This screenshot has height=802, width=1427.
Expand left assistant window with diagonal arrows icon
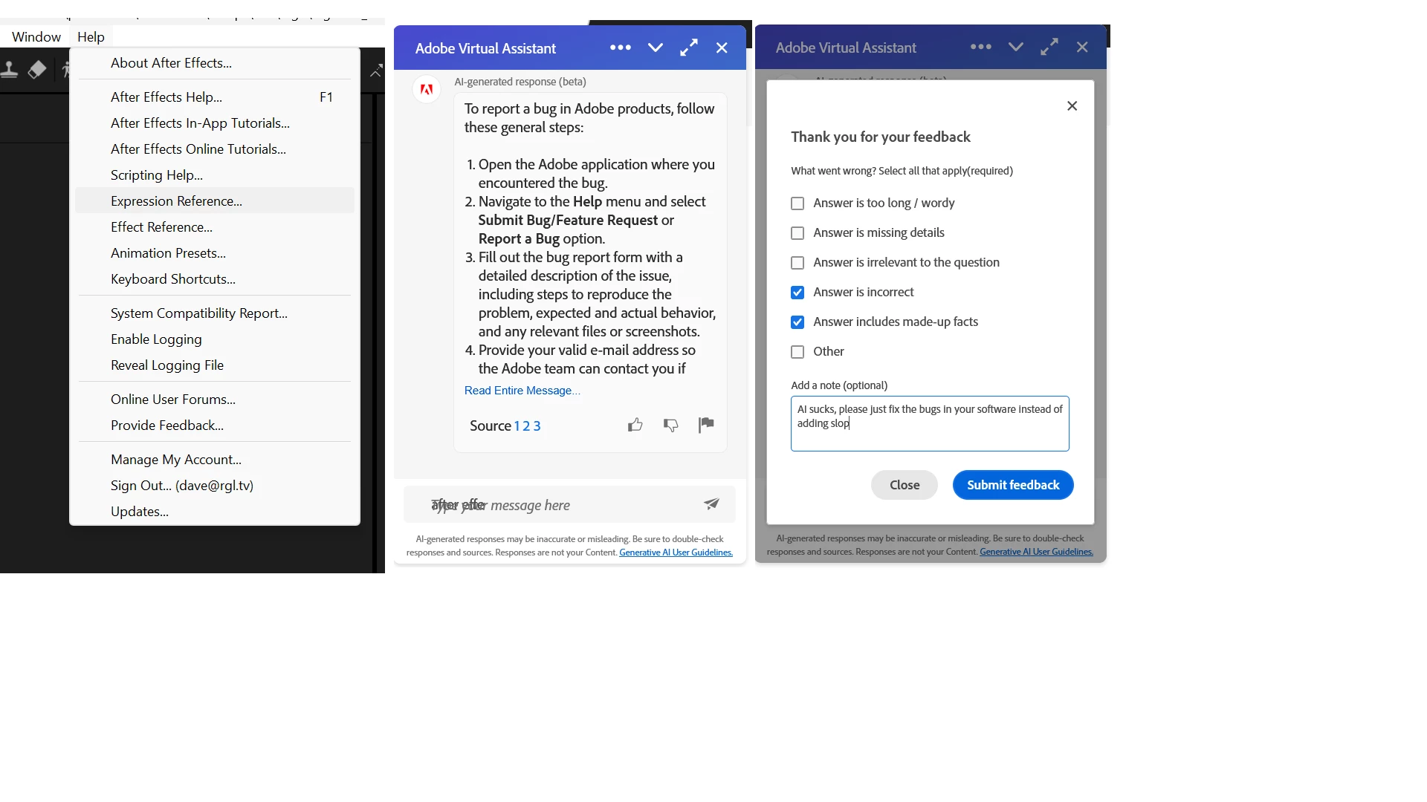tap(689, 48)
